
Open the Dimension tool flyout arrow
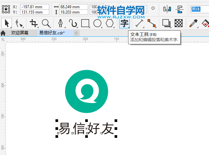[144, 27]
